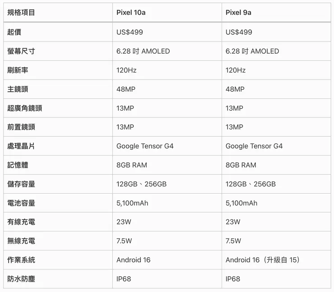Select Google Tensor G4 under Pixel 9a
The width and height of the screenshot is (334, 292).
pos(254,146)
